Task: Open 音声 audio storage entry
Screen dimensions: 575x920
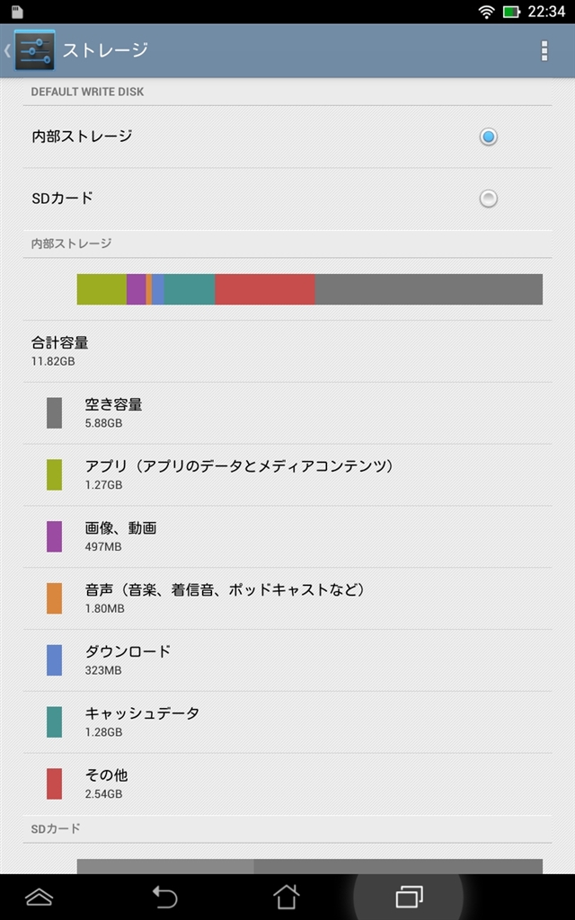Action: 225,598
